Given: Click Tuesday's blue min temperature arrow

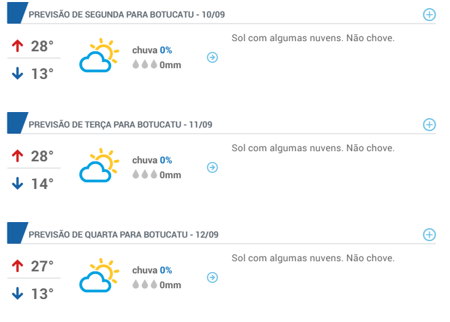Looking at the screenshot, I should click(x=18, y=184).
